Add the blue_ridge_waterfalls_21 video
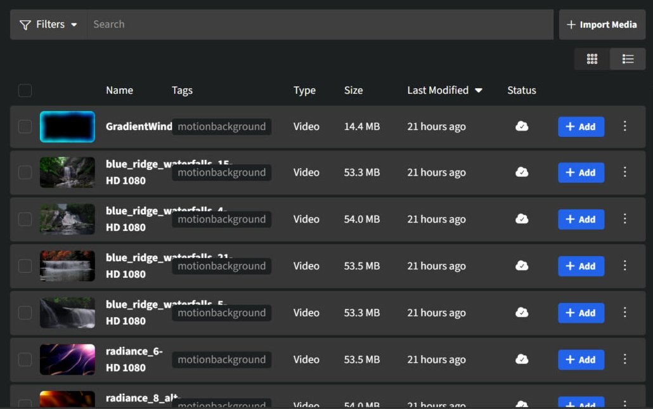This screenshot has height=409, width=653. tap(581, 266)
